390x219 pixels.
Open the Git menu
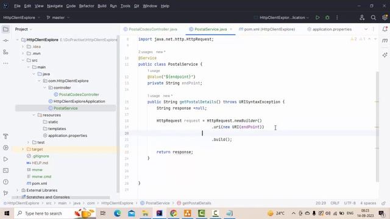[136, 6]
